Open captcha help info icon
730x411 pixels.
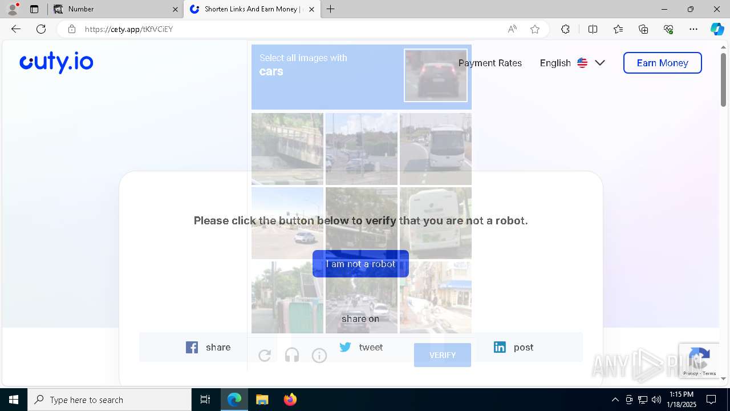[x=319, y=356]
